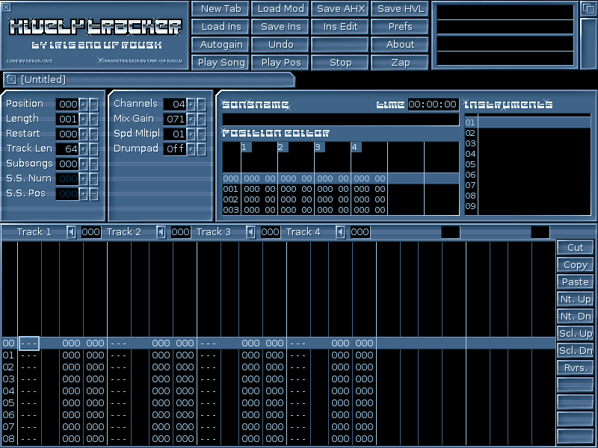Click the plus button next to Position

pos(84,104)
